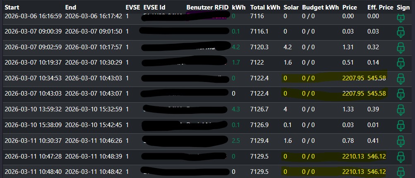415x178 pixels.
Task: Click signature lock icon for 2026-03-07 09:00:39 session
Action: click(400, 32)
